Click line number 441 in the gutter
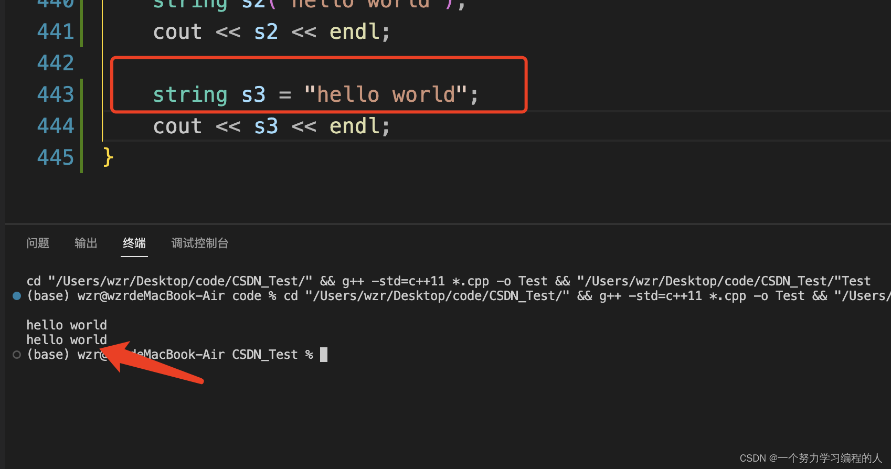Screen dimensions: 891x469 coord(56,32)
